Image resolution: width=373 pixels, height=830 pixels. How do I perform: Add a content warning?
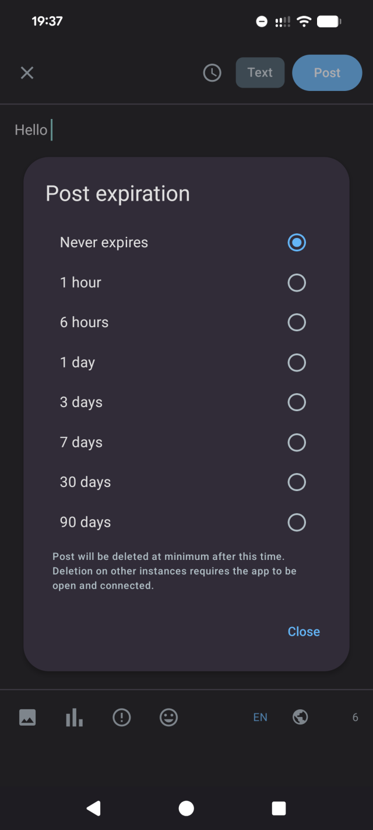point(121,717)
